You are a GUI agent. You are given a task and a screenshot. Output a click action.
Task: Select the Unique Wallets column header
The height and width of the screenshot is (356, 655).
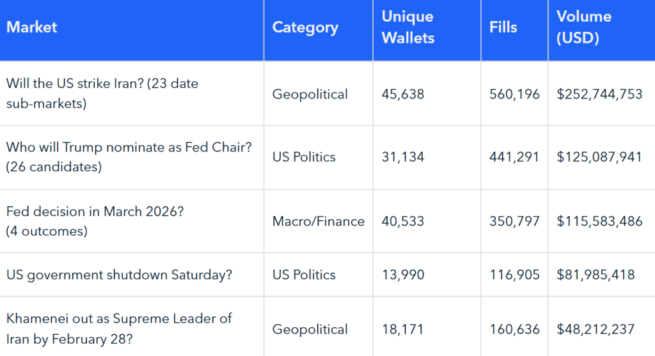tap(408, 27)
